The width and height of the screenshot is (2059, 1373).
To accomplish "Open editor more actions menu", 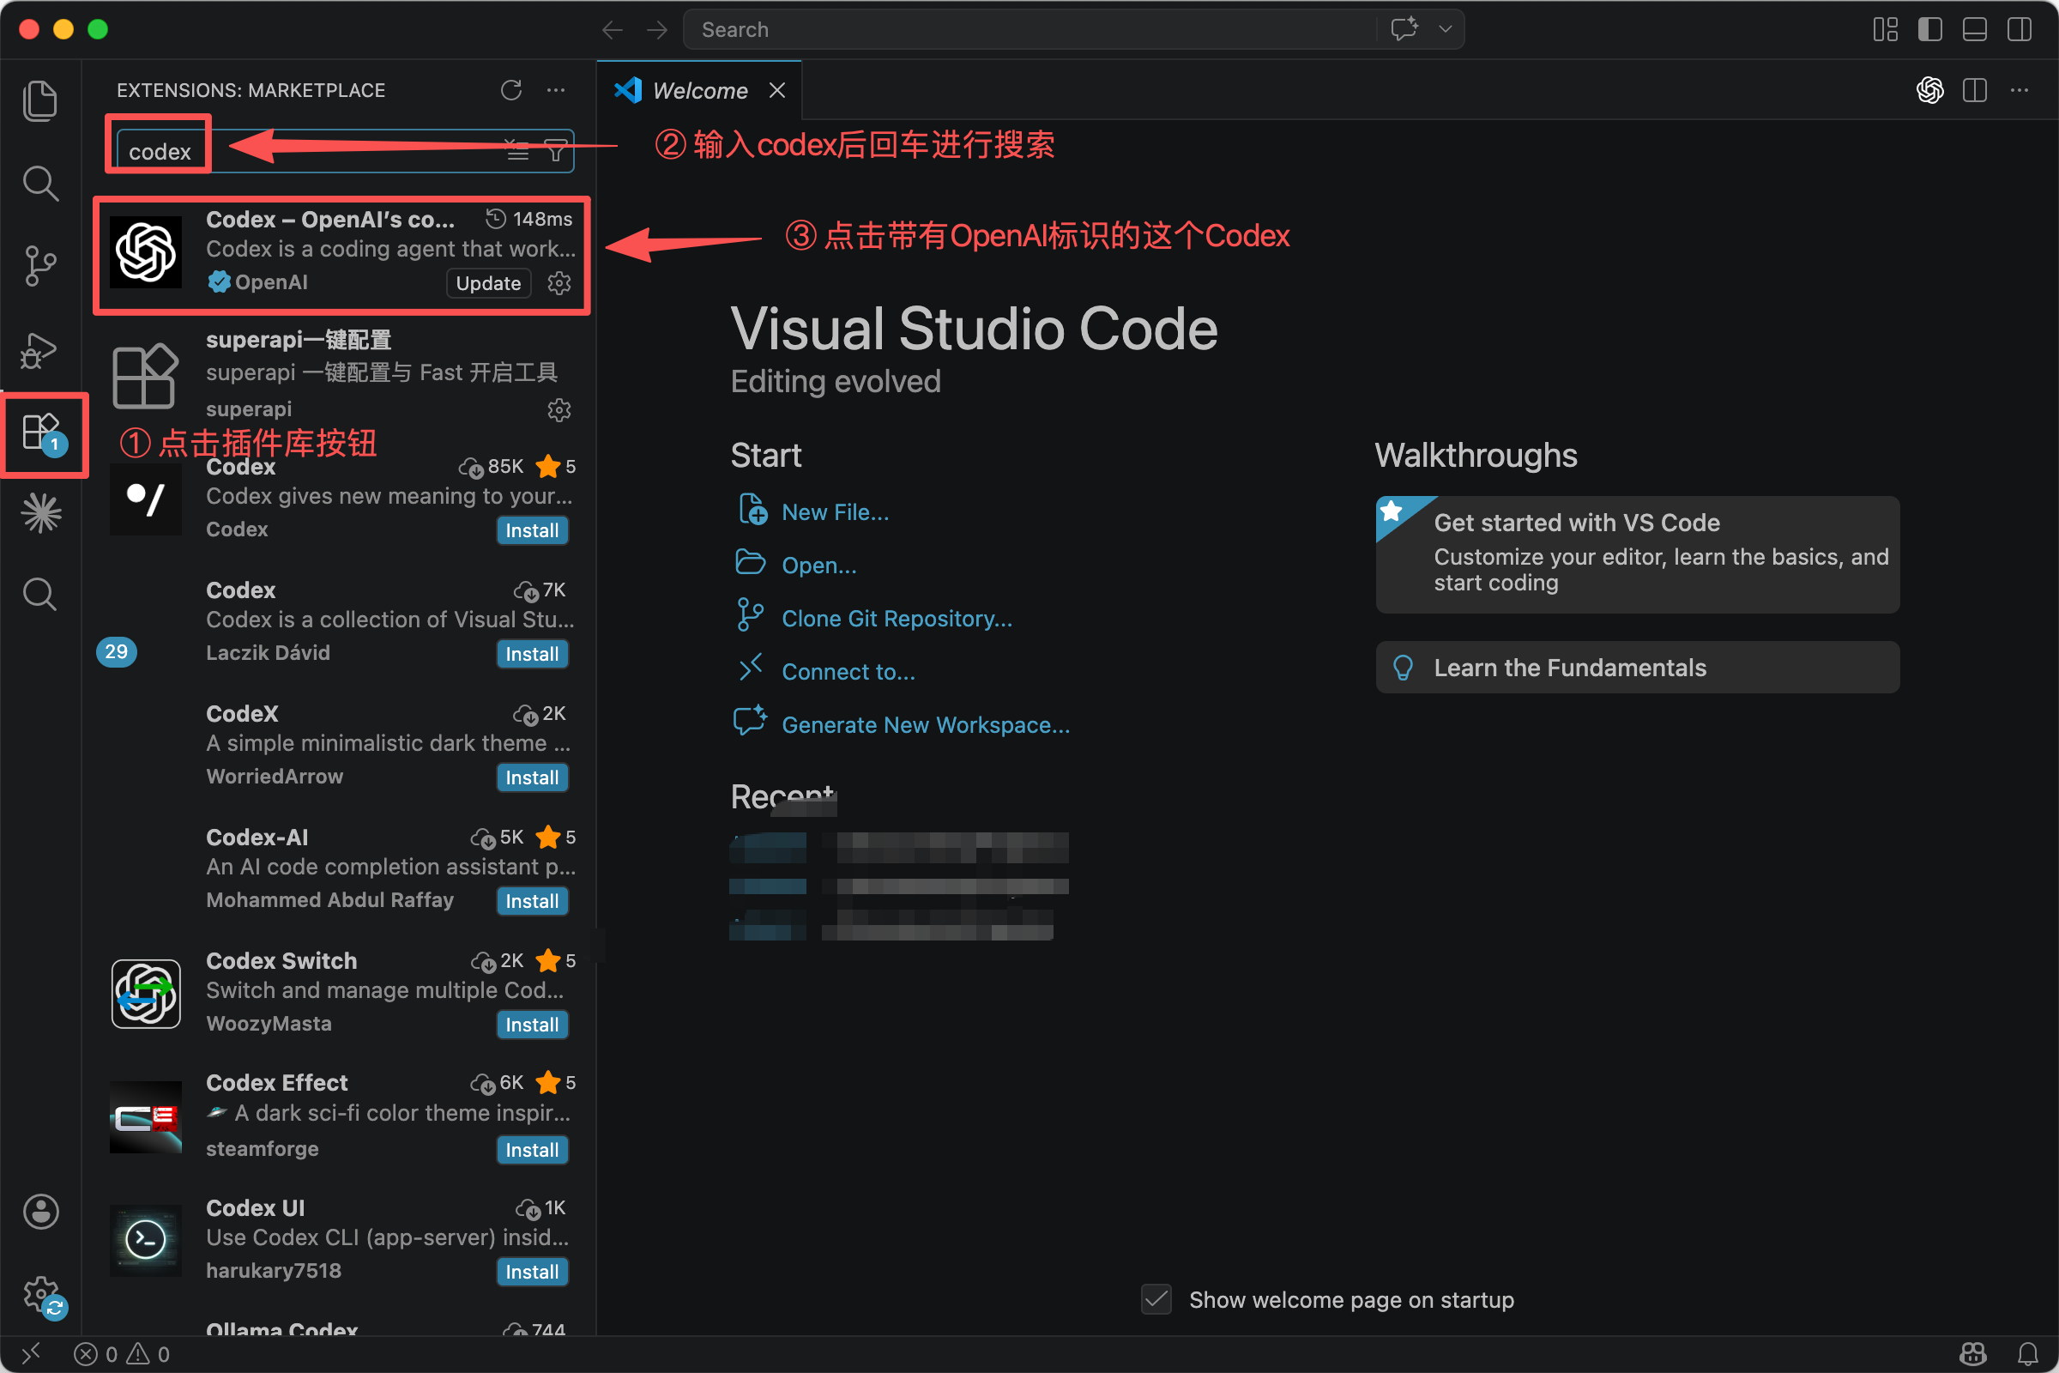I will [2020, 90].
